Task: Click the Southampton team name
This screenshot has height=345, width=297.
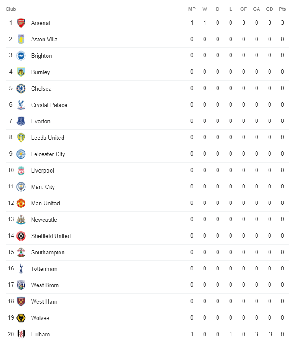Action: 48,253
